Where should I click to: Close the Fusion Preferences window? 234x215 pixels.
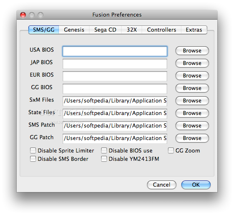click(x=23, y=15)
